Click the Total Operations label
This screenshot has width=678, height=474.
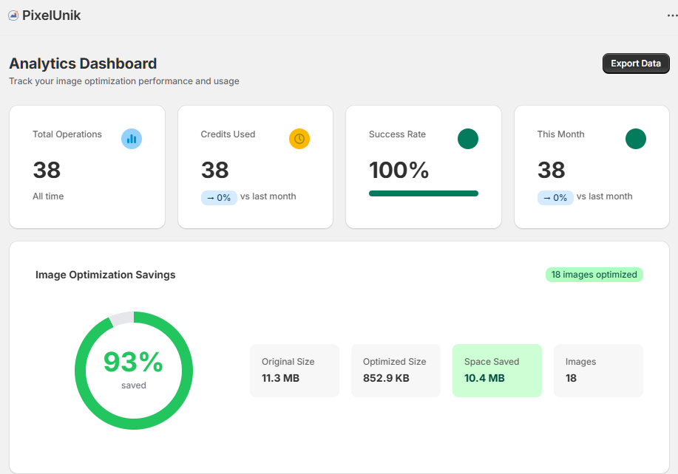tap(67, 134)
